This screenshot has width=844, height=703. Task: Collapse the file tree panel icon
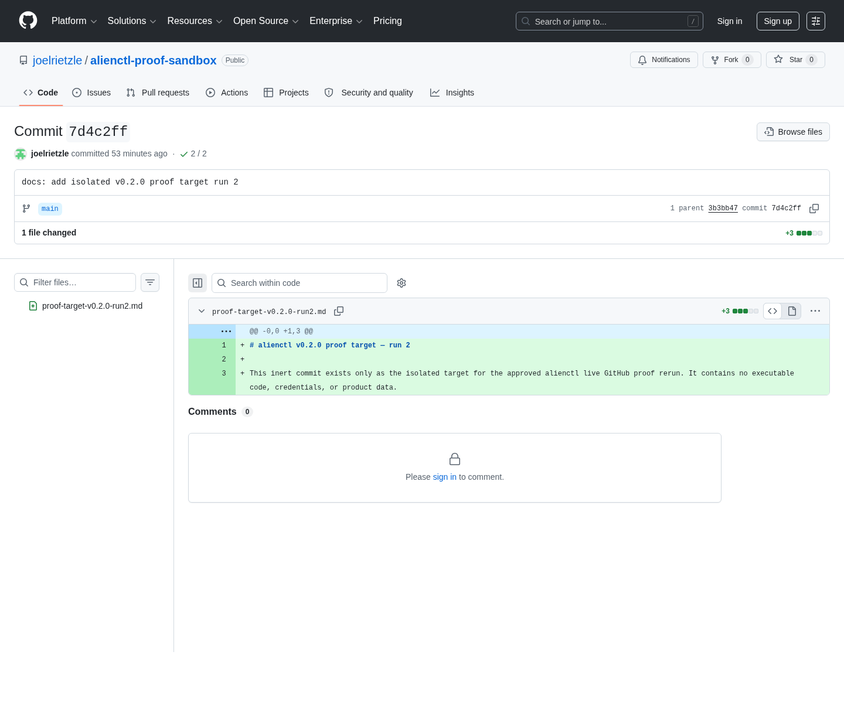(198, 283)
